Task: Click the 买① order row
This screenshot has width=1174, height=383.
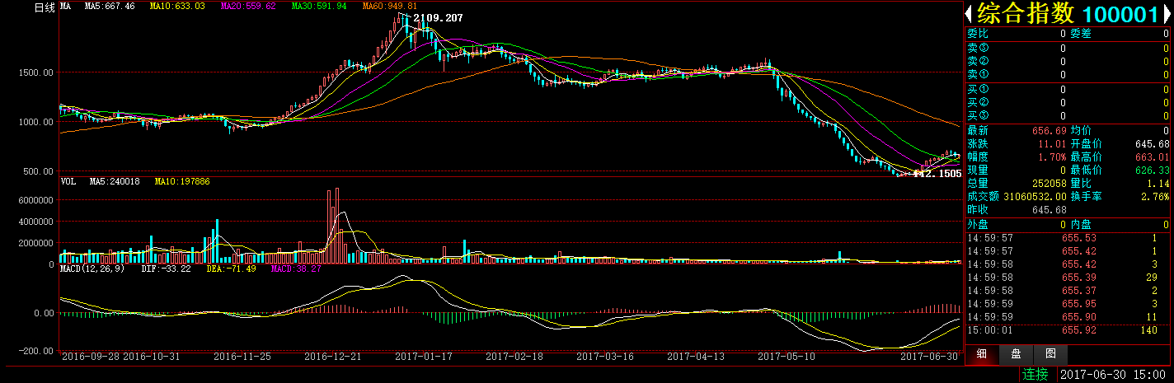Action: [1068, 89]
